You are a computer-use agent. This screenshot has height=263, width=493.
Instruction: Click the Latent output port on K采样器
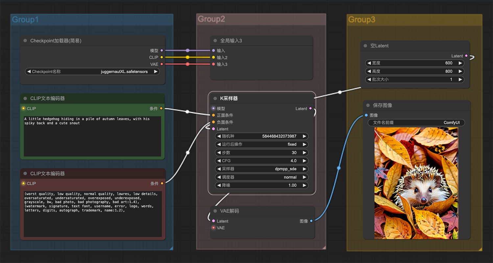[x=311, y=108]
